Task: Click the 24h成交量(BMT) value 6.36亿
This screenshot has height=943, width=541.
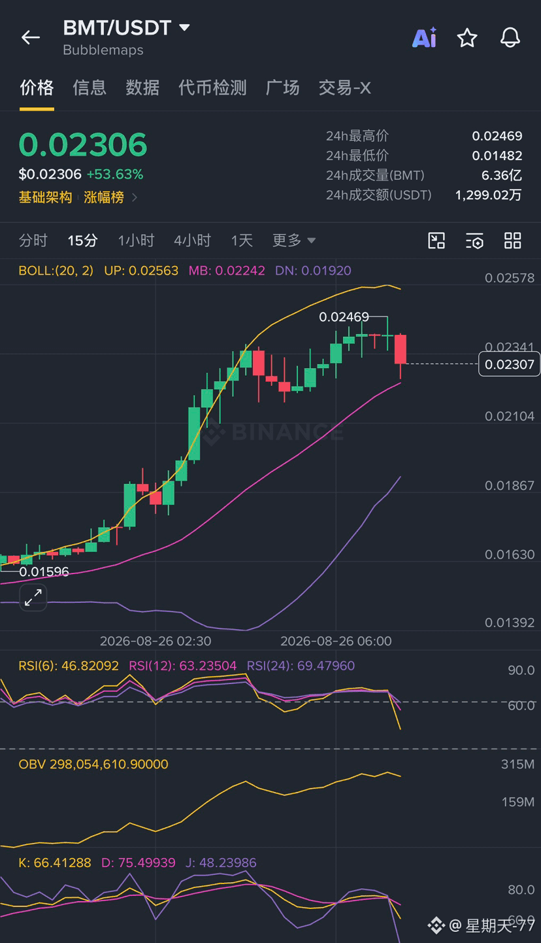Action: point(502,175)
